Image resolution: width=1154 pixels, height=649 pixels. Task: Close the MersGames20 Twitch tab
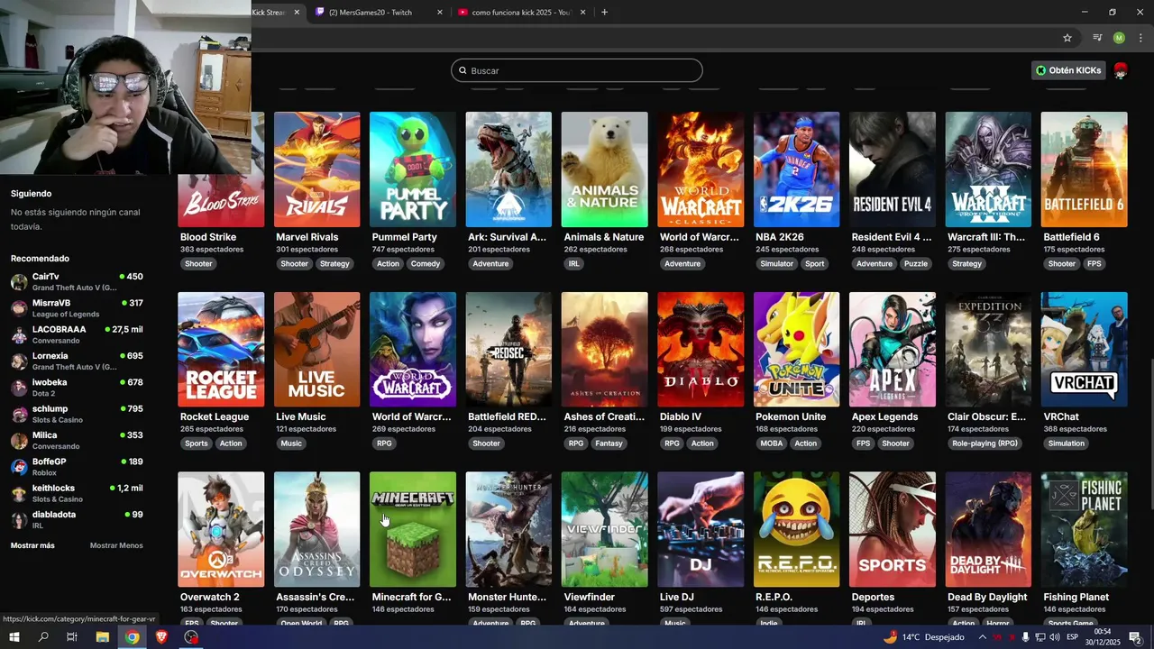pos(440,13)
